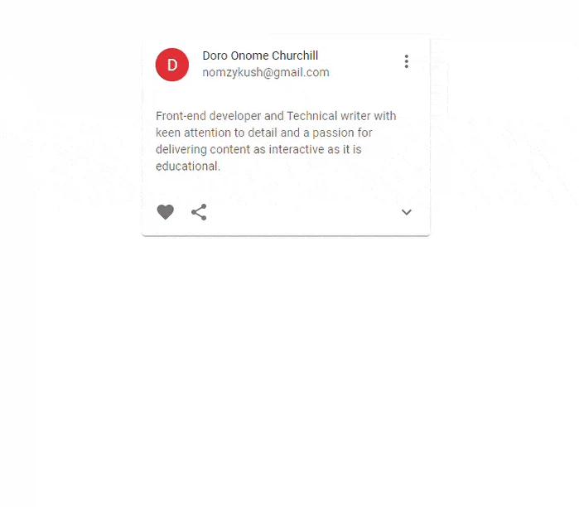Click the email nomzykush@gmail.com
This screenshot has height=507, width=579.
[x=266, y=72]
